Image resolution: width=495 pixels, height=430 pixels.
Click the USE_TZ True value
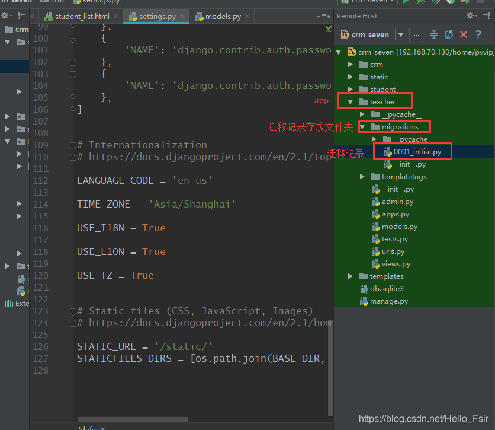tap(142, 275)
